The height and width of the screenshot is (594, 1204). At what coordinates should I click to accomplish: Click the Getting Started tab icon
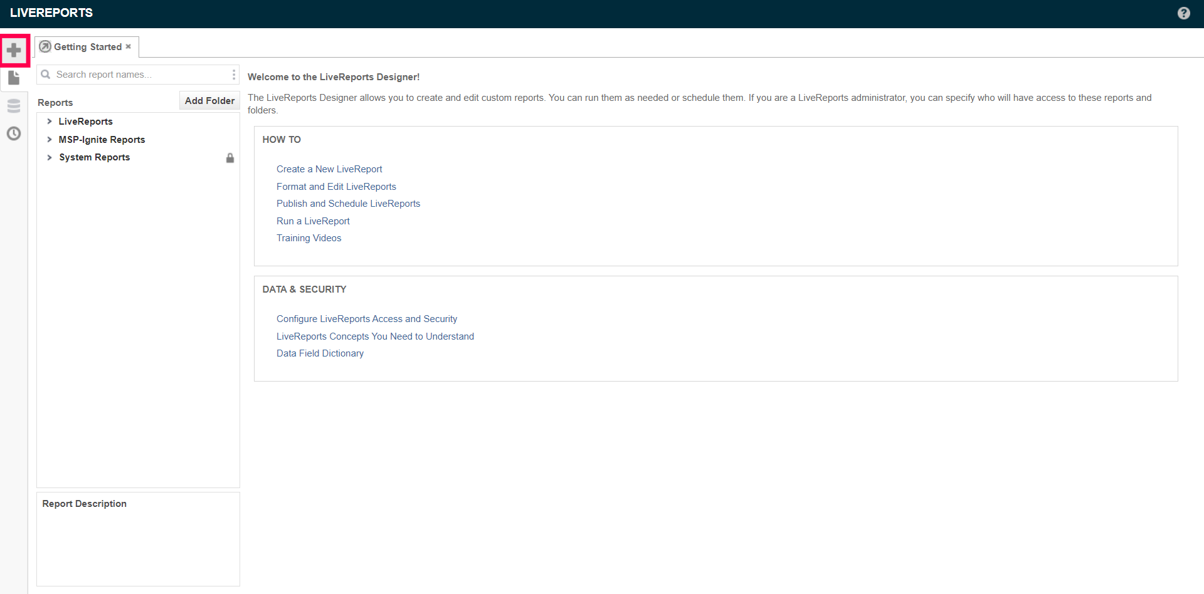[45, 47]
